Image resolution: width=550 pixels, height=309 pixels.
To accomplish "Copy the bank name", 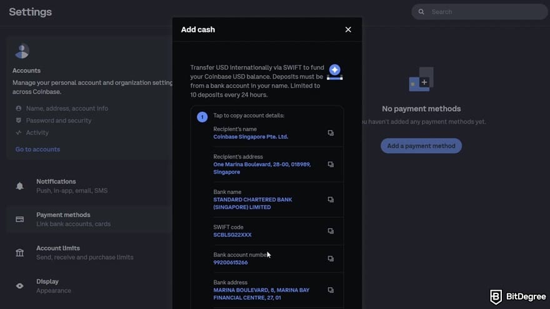I will [331, 199].
